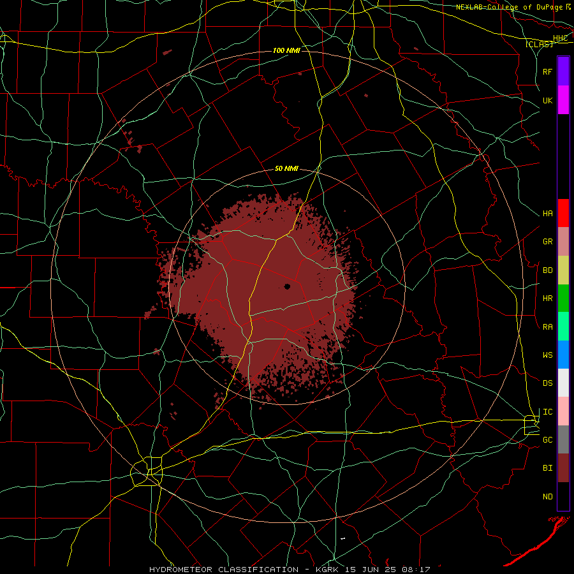574x574 pixels.
Task: Select the GR pink legend swatch
Action: tap(563, 241)
